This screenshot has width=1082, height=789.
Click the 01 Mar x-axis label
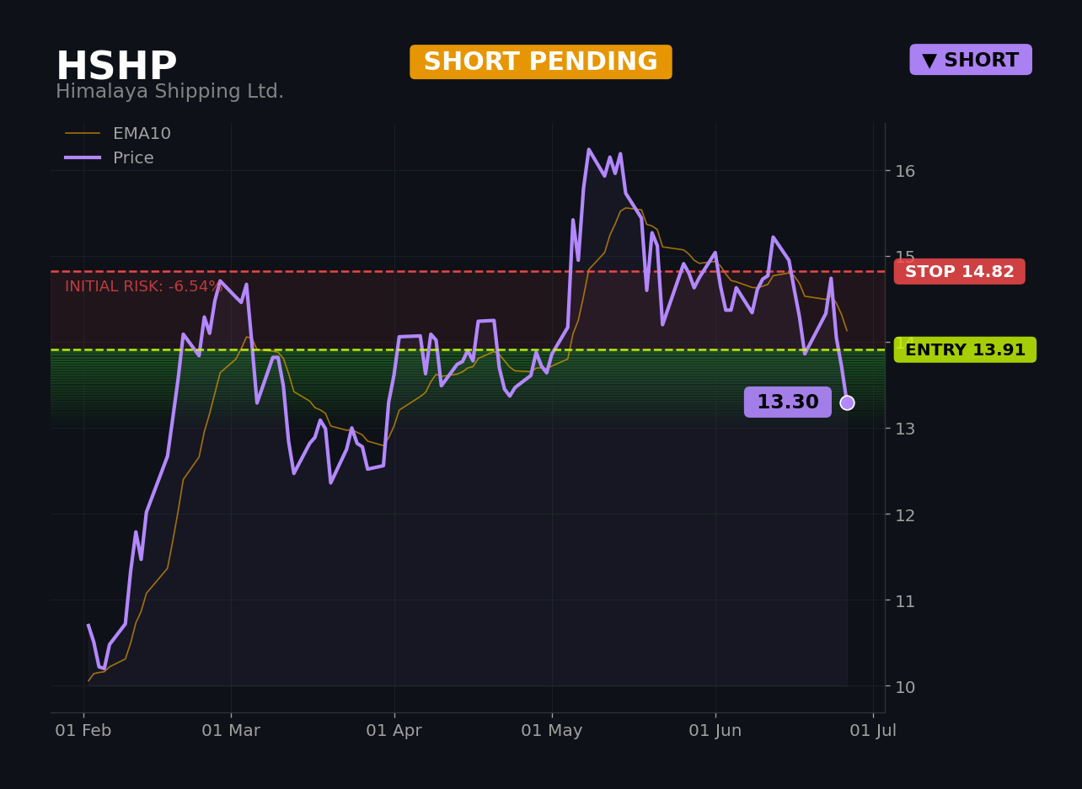coord(231,731)
